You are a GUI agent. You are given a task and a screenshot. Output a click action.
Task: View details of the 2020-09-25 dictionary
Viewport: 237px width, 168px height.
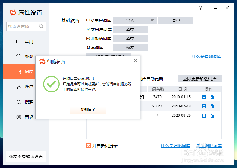pyautogui.click(x=204, y=116)
